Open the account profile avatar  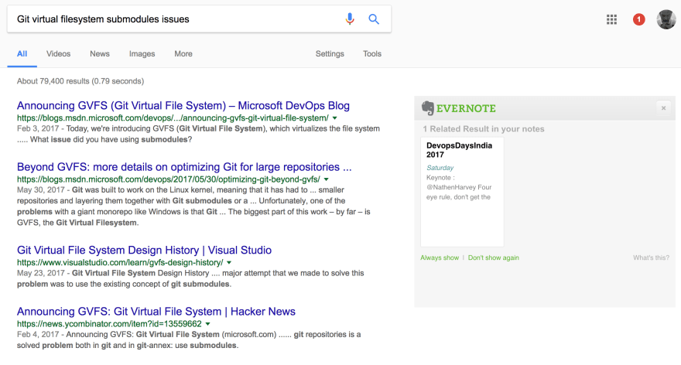(x=666, y=19)
